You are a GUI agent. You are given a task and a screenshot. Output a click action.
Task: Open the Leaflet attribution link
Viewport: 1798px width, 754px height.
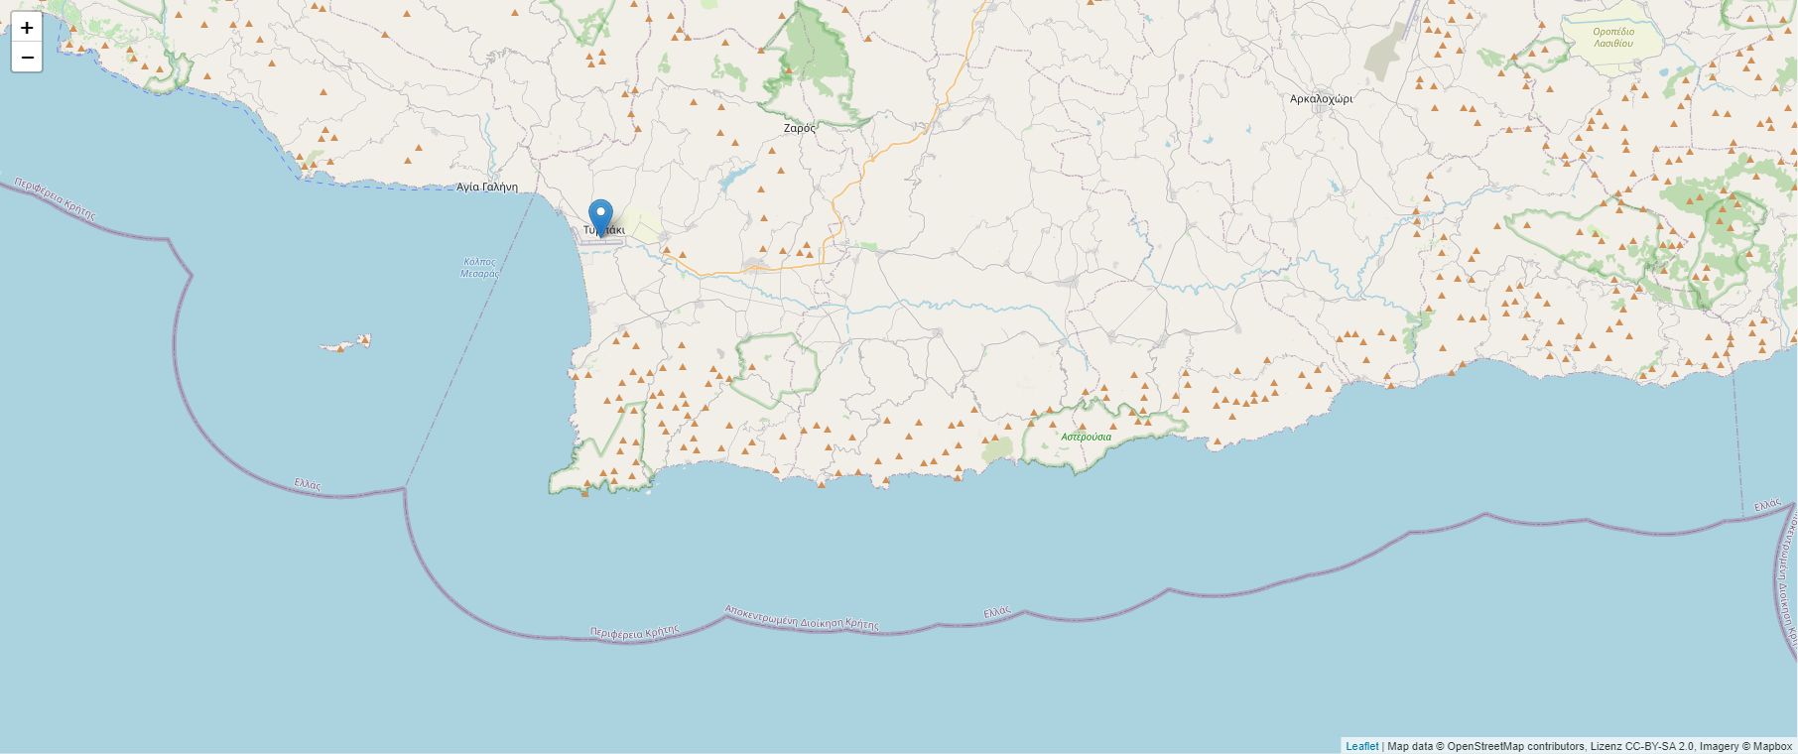1361,746
